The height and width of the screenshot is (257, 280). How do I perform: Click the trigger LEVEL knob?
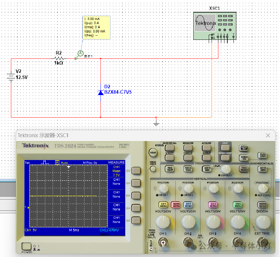tap(226, 169)
